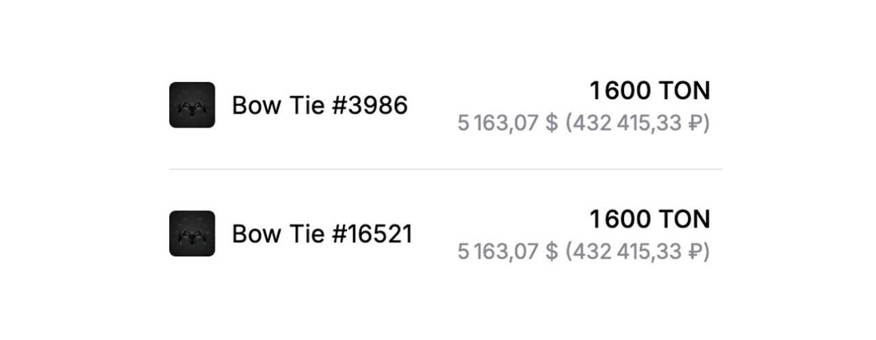Tap the 5 163,07 $ value under Bow Tie #16521's price
Viewport: 876px width, 340px height.
coord(508,252)
